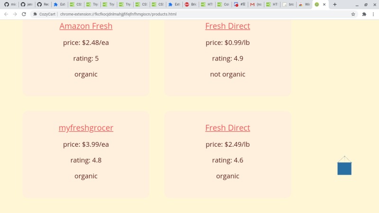Image resolution: width=379 pixels, height=213 pixels.
Task: Go forward in browser history
Action: coord(15,14)
